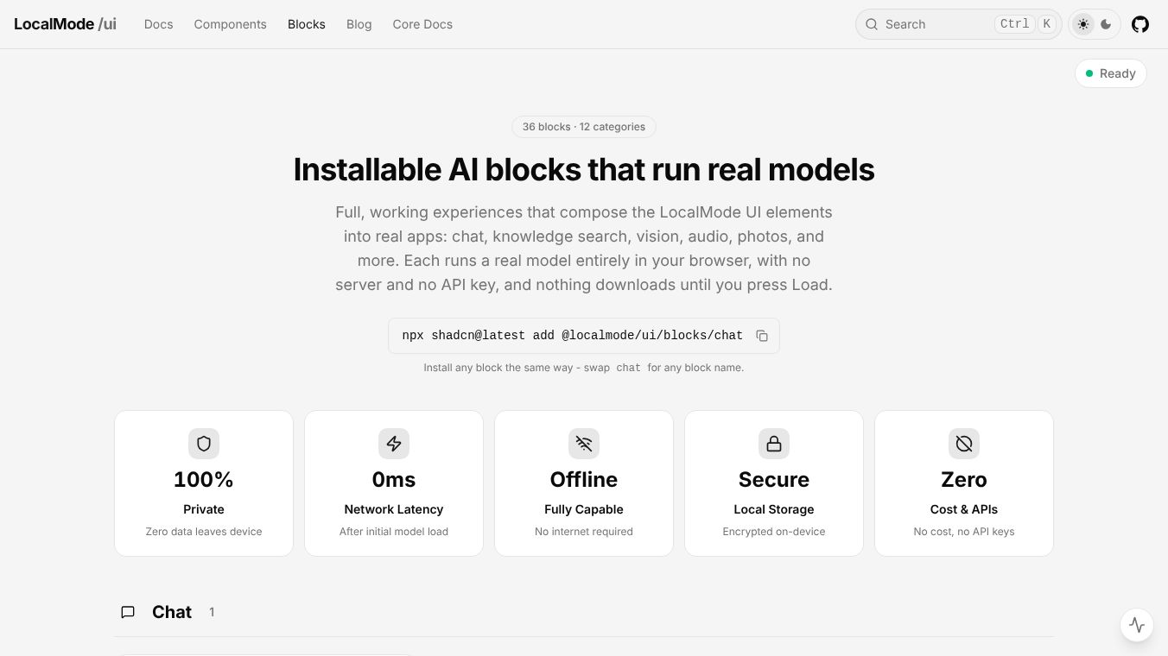Click the wifi-off icon on Offline card
Image resolution: width=1168 pixels, height=656 pixels.
pyautogui.click(x=584, y=444)
